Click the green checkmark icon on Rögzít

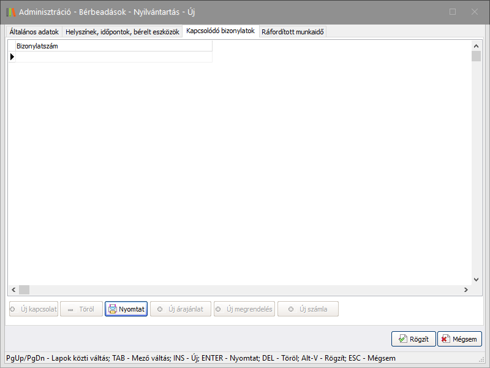(x=402, y=339)
